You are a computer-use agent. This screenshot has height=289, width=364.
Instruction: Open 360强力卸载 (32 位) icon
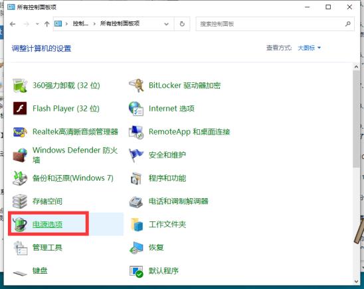(x=20, y=86)
